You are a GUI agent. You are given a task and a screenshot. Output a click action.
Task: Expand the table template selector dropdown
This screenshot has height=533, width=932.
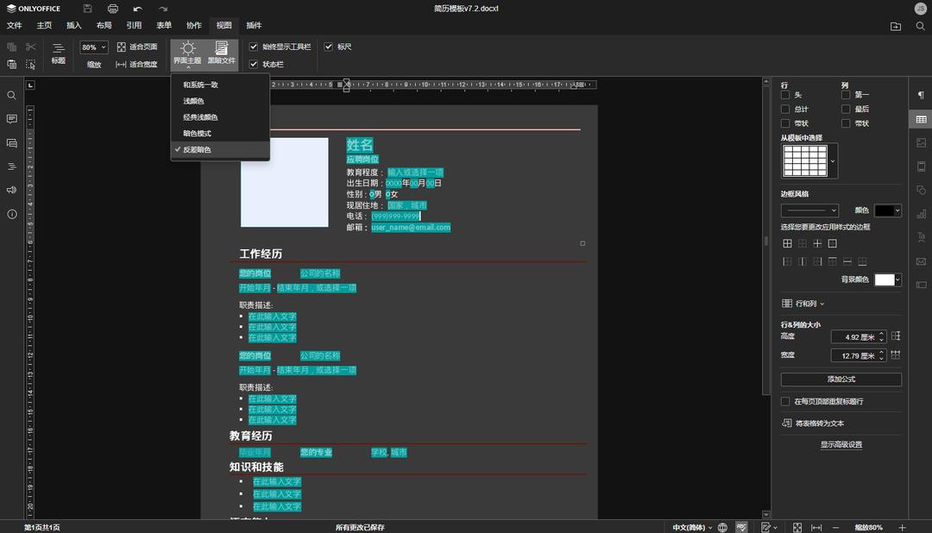pyautogui.click(x=832, y=160)
